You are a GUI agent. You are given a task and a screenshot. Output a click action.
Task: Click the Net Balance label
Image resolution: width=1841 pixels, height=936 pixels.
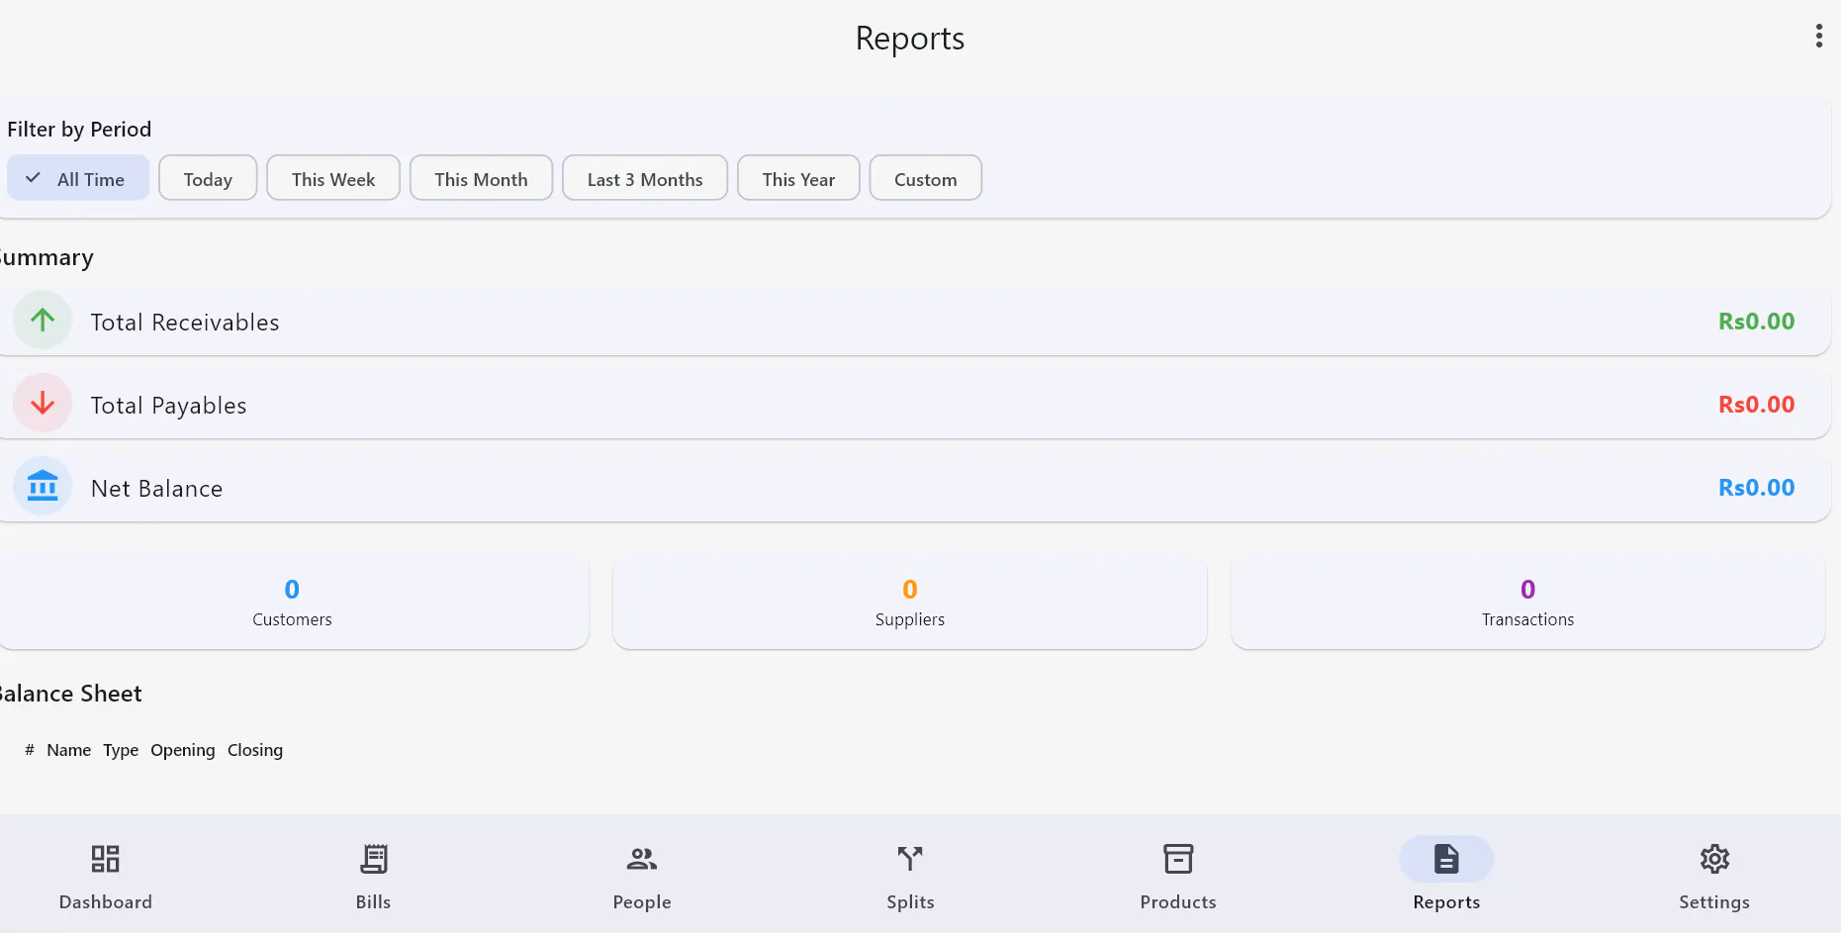[x=156, y=489]
